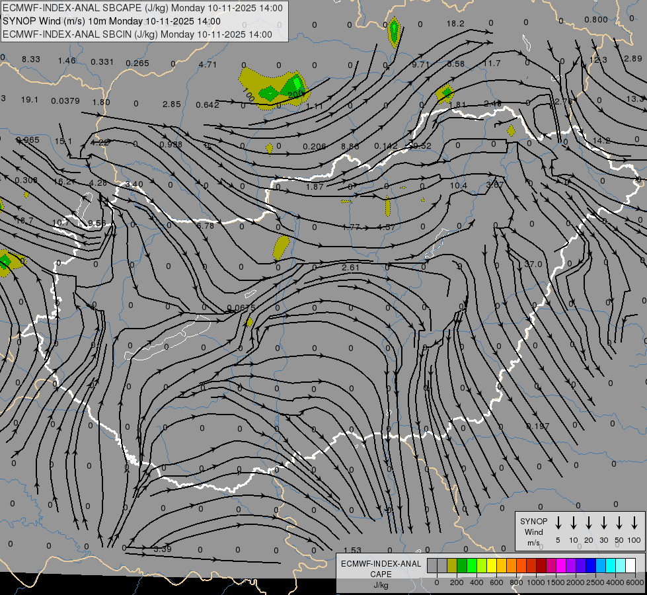Click the 0.197 map value
Image resolution: width=647 pixels, height=595 pixels.
(538, 426)
